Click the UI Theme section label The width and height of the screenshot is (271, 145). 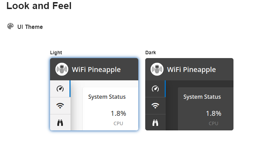[x=30, y=27]
